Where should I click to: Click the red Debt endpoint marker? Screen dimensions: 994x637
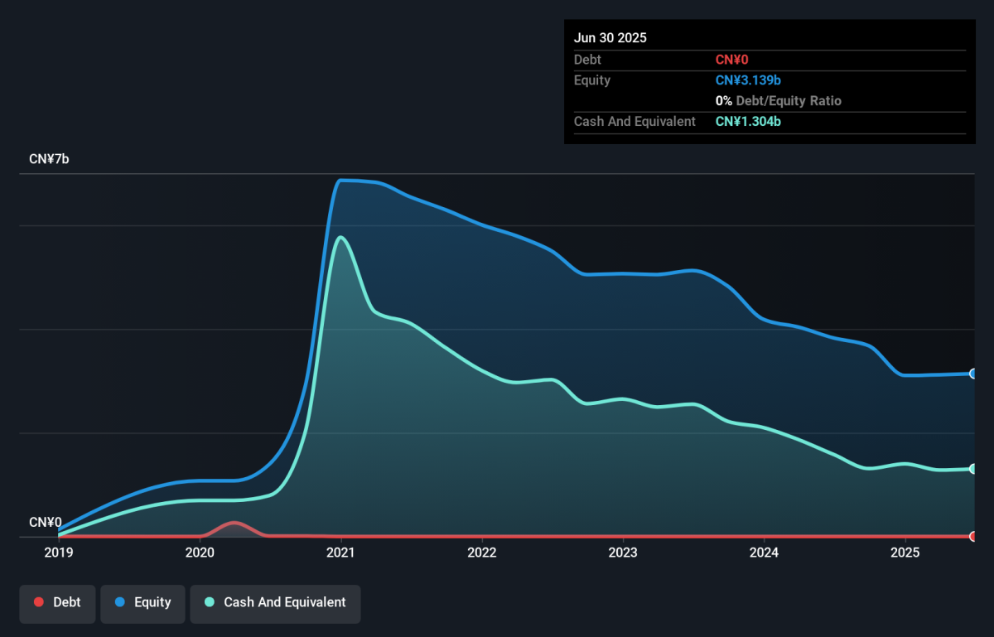[x=973, y=536]
